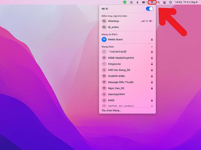
Task: Click the Wi-Fi signal icon beside Massage Điêu Thuyền
Action: coord(104,82)
